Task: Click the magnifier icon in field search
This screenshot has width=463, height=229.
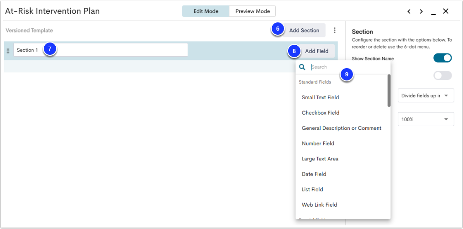Action: (302, 67)
